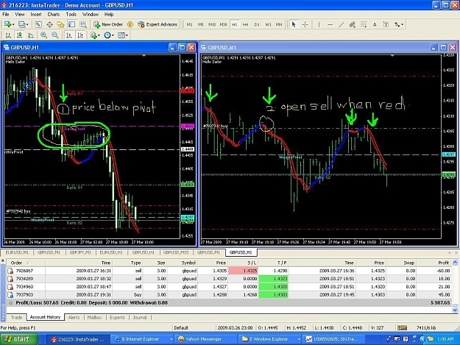Open the Insert menu
Screen dimensions: 460x345
[x=36, y=15]
